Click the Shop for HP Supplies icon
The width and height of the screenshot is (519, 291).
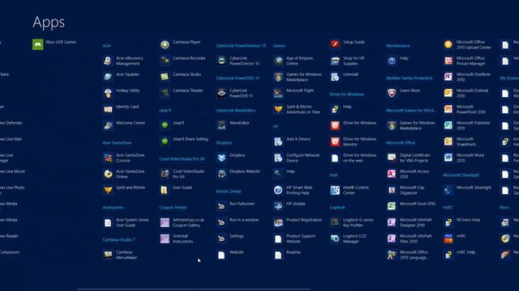click(x=335, y=61)
